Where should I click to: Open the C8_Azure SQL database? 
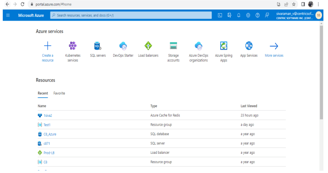50,134
